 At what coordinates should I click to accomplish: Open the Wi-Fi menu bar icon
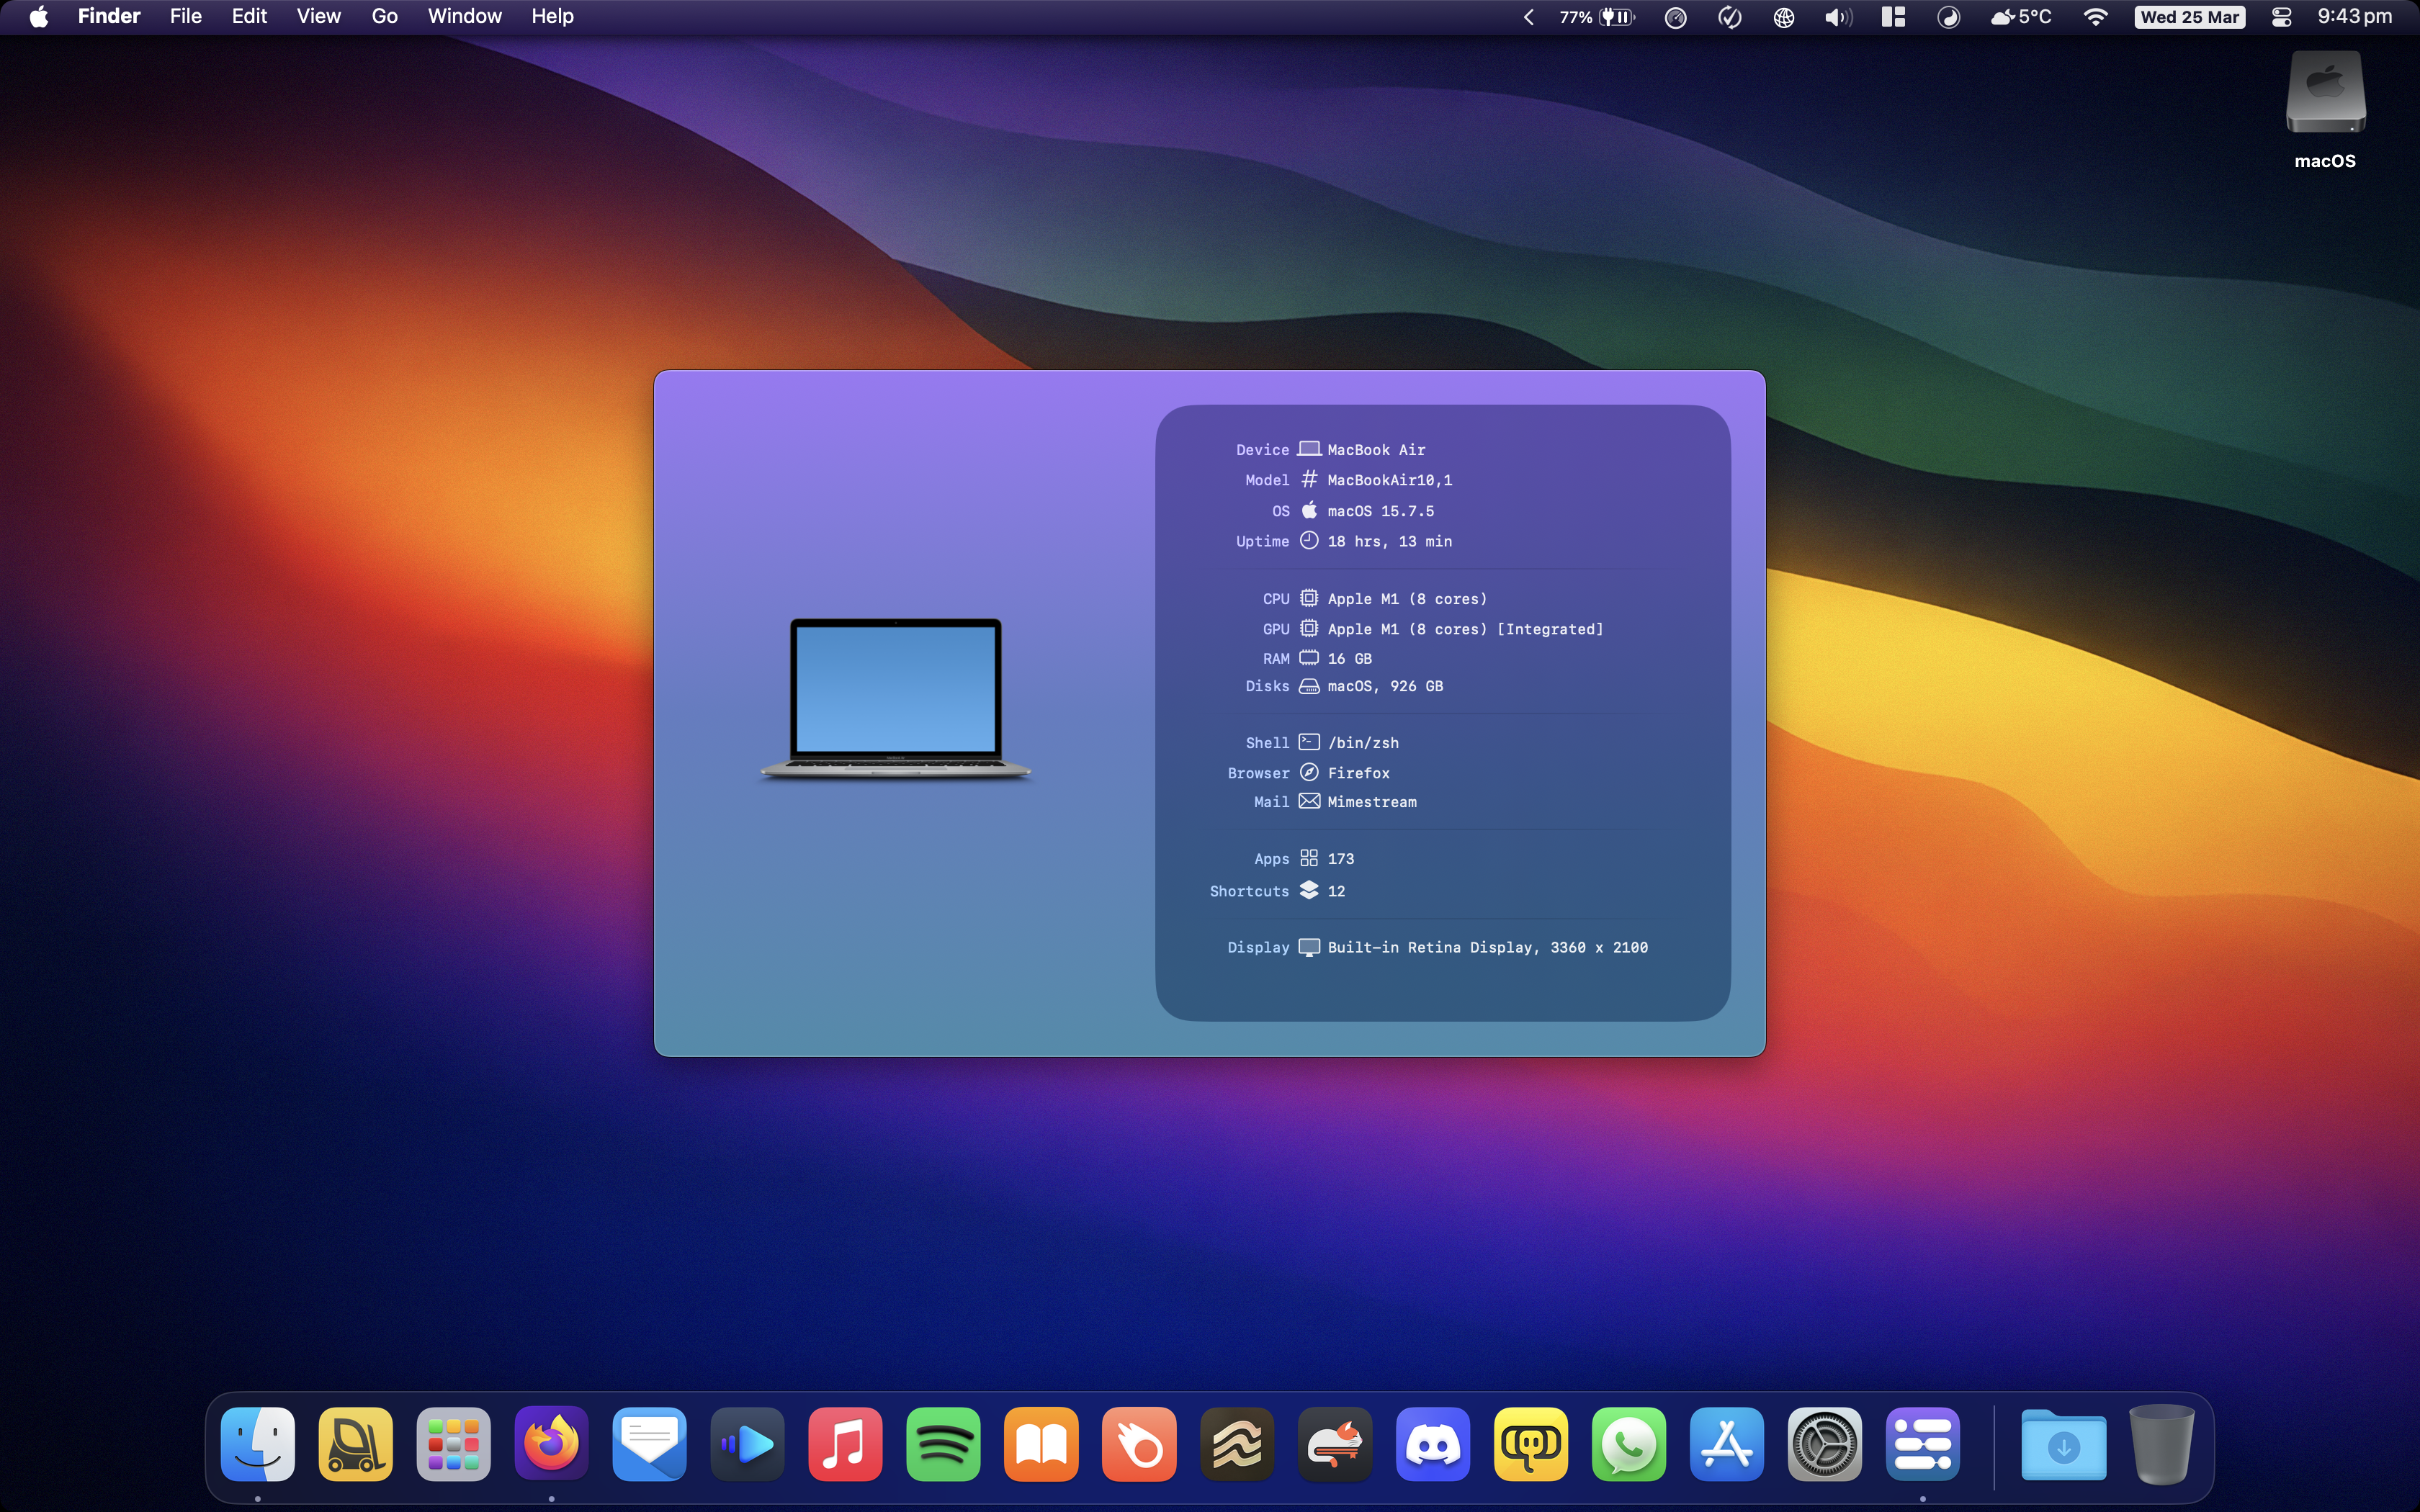(x=2096, y=17)
